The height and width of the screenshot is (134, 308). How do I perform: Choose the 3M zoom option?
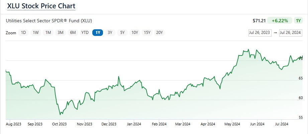click(x=61, y=33)
